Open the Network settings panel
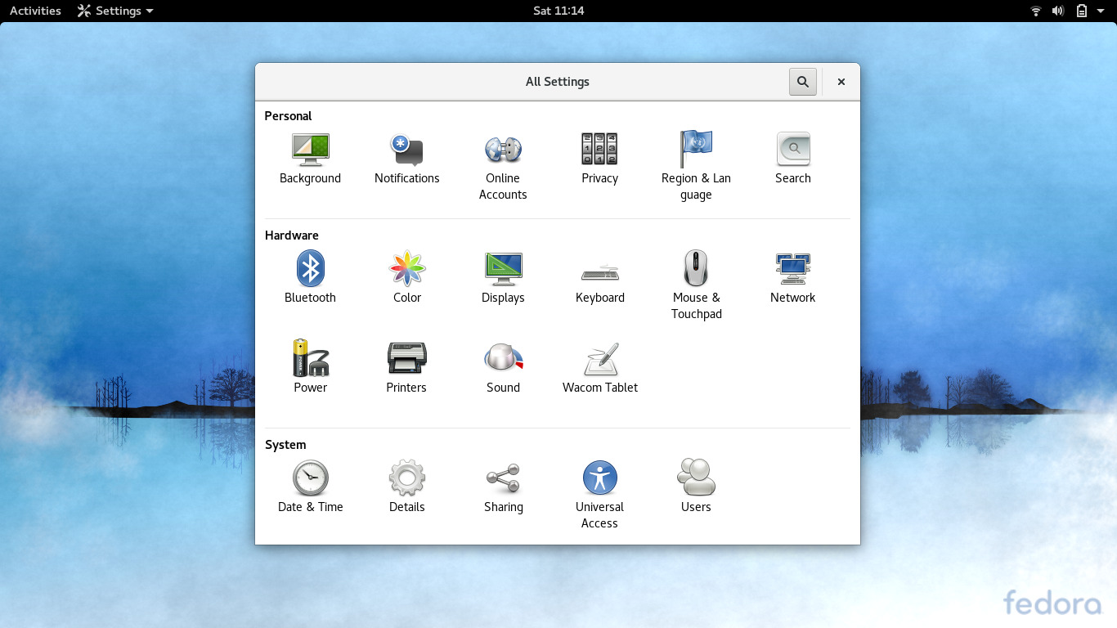 (x=793, y=278)
